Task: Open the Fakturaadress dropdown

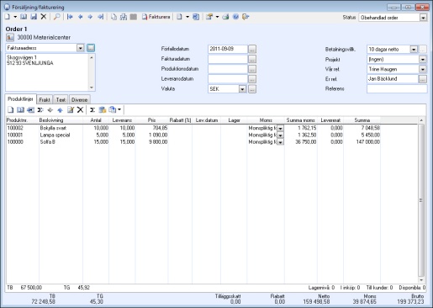Action: [x=81, y=48]
